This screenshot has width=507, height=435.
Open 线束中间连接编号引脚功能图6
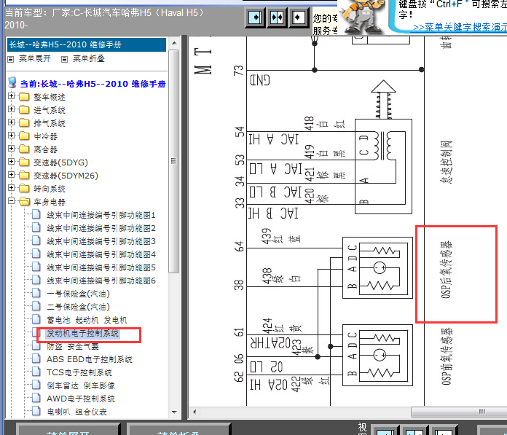101,281
